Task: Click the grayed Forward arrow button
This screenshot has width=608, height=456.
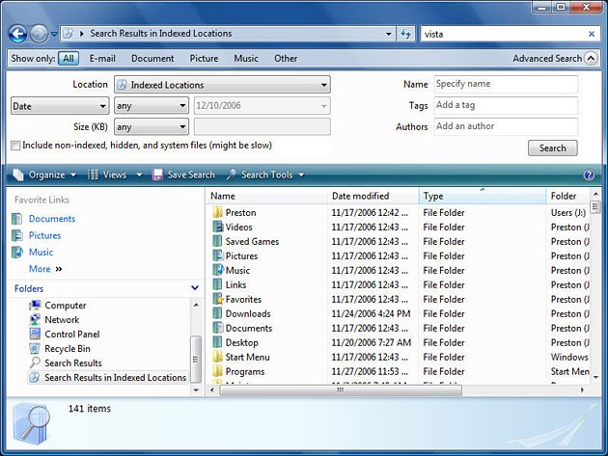Action: (x=40, y=34)
